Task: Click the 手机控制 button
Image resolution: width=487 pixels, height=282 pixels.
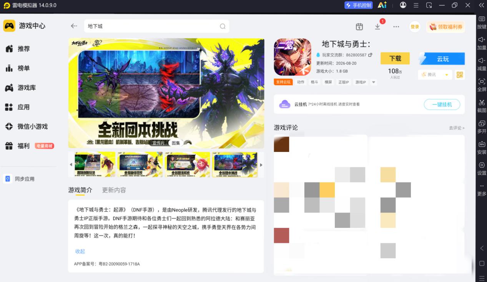Action: [x=359, y=5]
